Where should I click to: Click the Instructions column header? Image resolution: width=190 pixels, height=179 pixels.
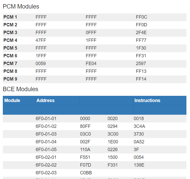tap(147, 100)
